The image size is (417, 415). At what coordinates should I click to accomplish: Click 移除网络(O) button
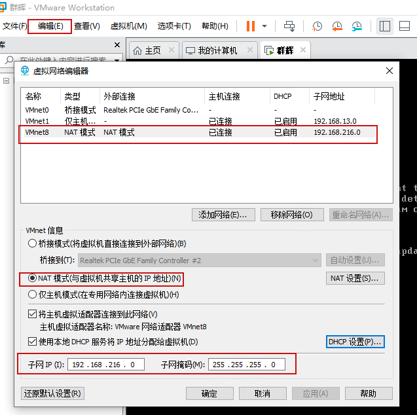tap(292, 215)
